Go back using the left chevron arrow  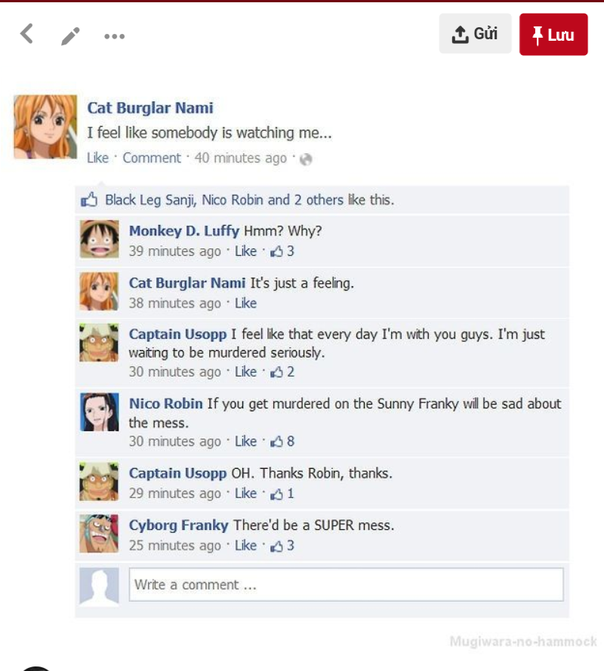coord(26,34)
